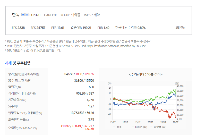Select the foreign ownership value 3.75

click(91, 120)
